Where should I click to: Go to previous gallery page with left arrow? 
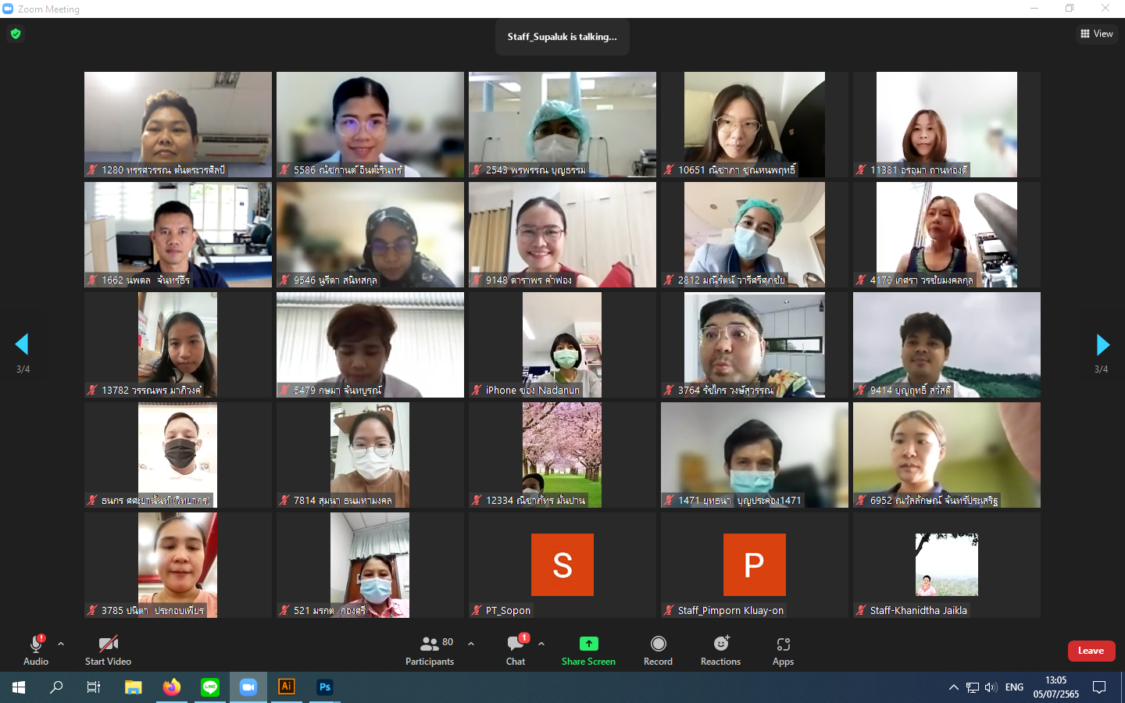tap(22, 344)
